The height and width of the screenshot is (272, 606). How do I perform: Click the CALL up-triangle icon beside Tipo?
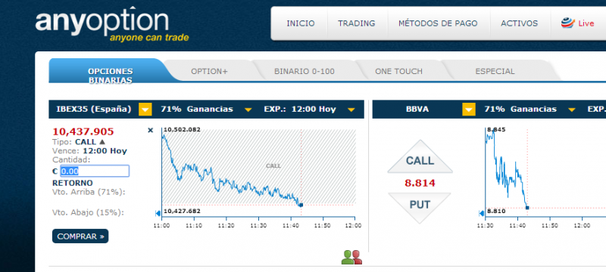click(102, 142)
